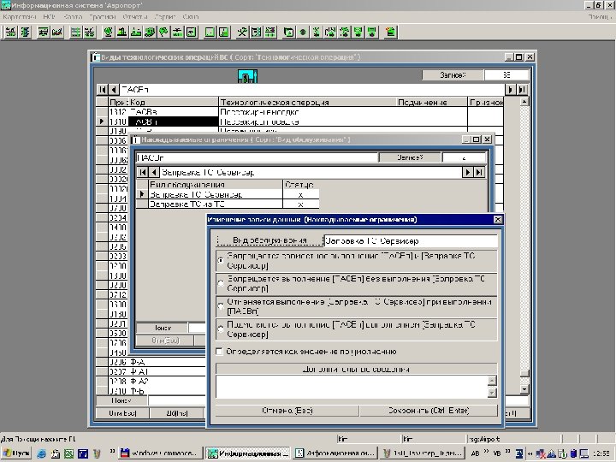Select row 0206 Ф-А in operations table
The height and width of the screenshot is (462, 616).
coord(151,362)
